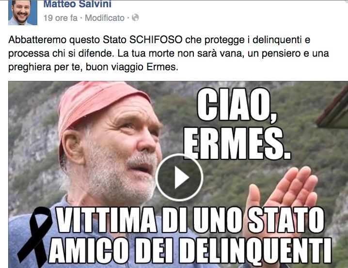Click the 'CIAO, ERMES.' caption on video
The height and width of the screenshot is (268, 348).
pyautogui.click(x=237, y=124)
